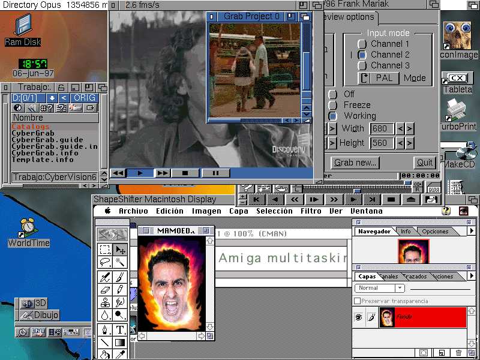Enable Preservar transparencia
480x360 pixels.
(358, 301)
